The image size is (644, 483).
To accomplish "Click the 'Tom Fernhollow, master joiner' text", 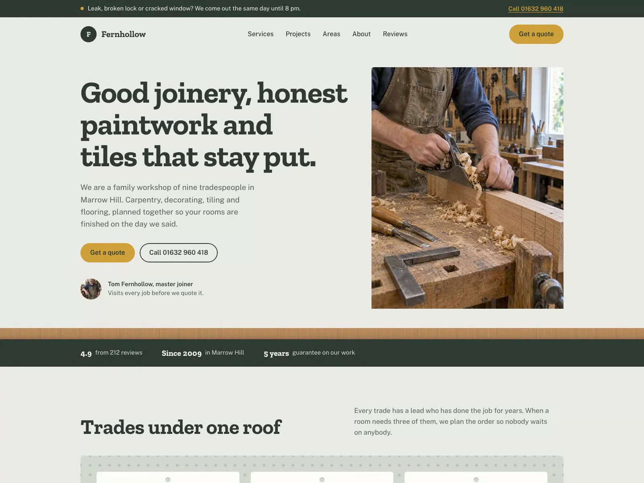I will click(150, 284).
